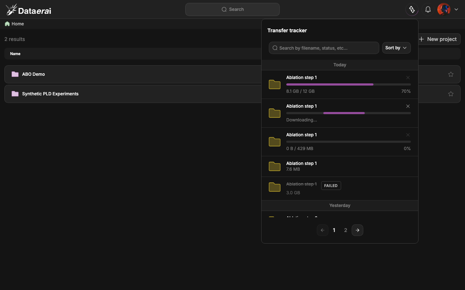Click the 8.1 GB / 12 GB text
Screen dimensions: 465x290
pyautogui.click(x=300, y=91)
